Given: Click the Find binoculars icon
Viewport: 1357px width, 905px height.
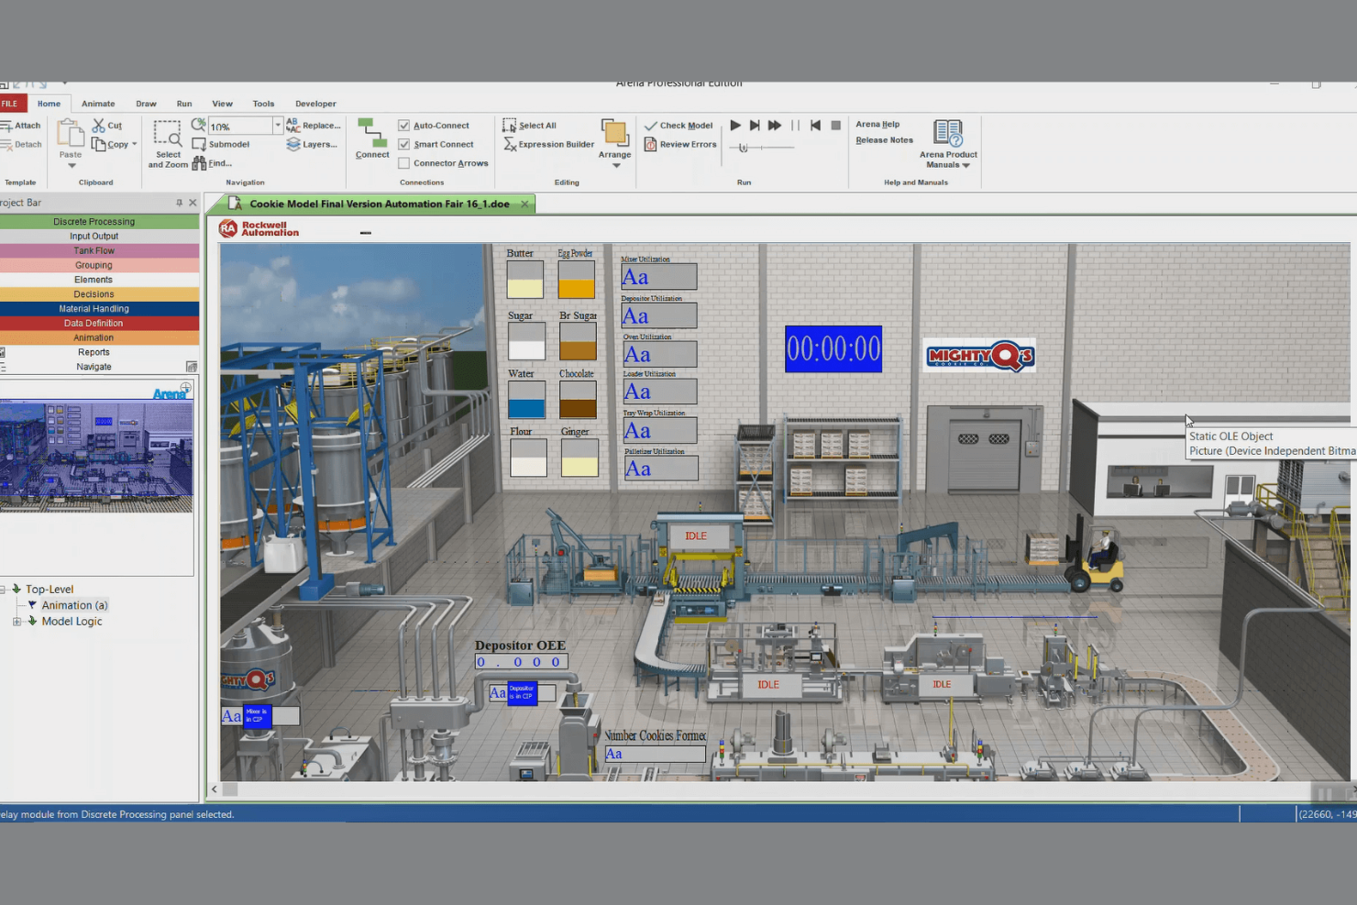Looking at the screenshot, I should [201, 162].
